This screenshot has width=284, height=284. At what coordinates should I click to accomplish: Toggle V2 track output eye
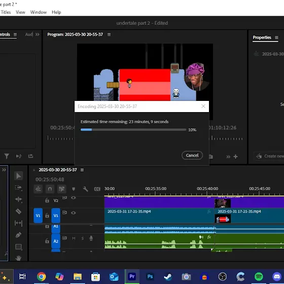pos(74,198)
